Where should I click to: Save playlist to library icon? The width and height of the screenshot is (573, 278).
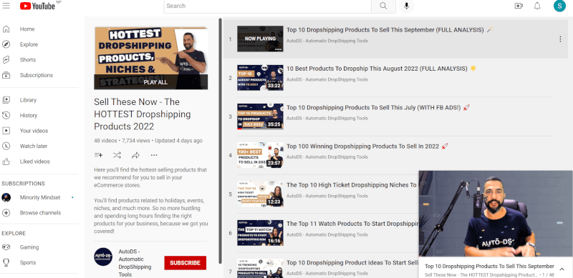[98, 155]
